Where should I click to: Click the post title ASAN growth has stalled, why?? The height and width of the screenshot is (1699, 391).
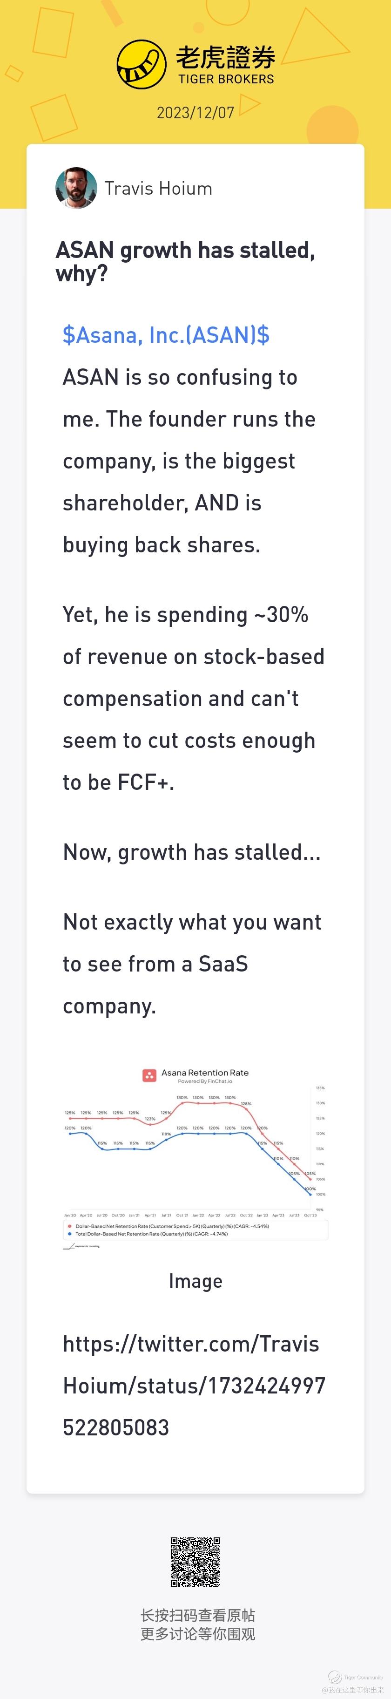(185, 261)
